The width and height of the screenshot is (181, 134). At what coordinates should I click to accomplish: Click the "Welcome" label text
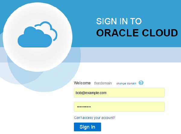pos(82,83)
